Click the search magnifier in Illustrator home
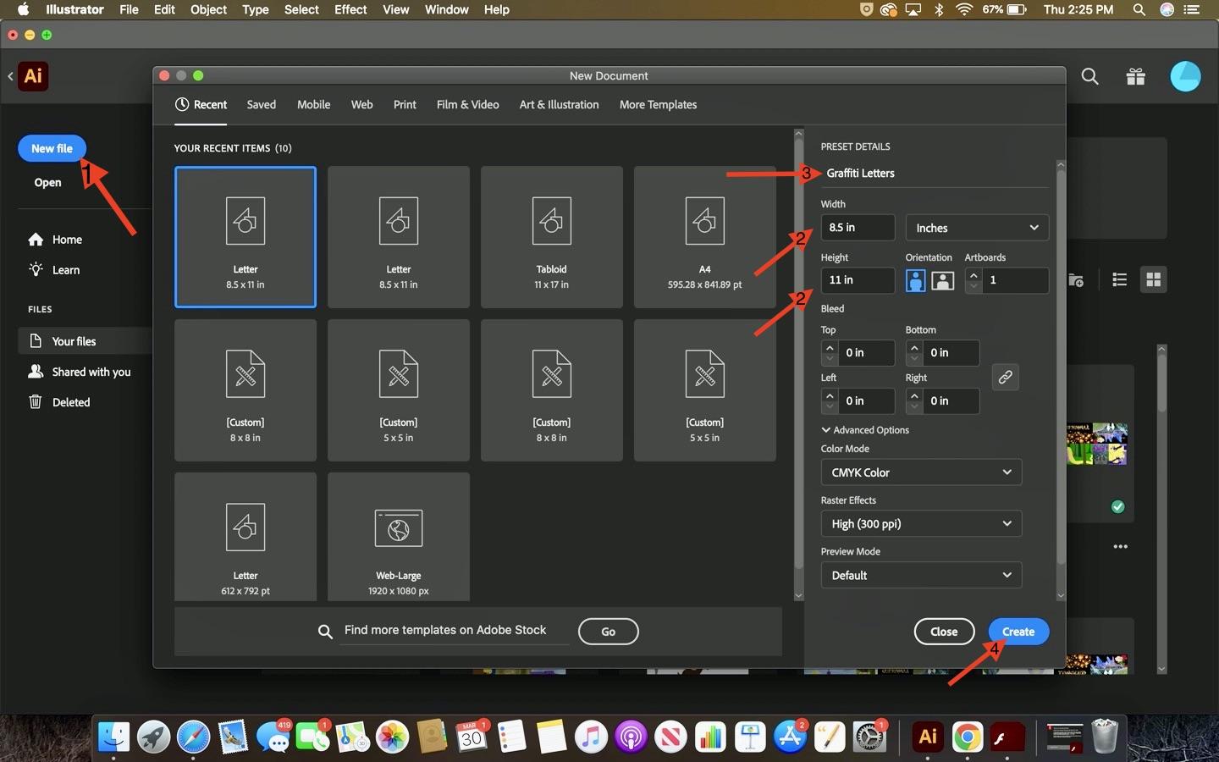The height and width of the screenshot is (762, 1219). [x=1090, y=77]
